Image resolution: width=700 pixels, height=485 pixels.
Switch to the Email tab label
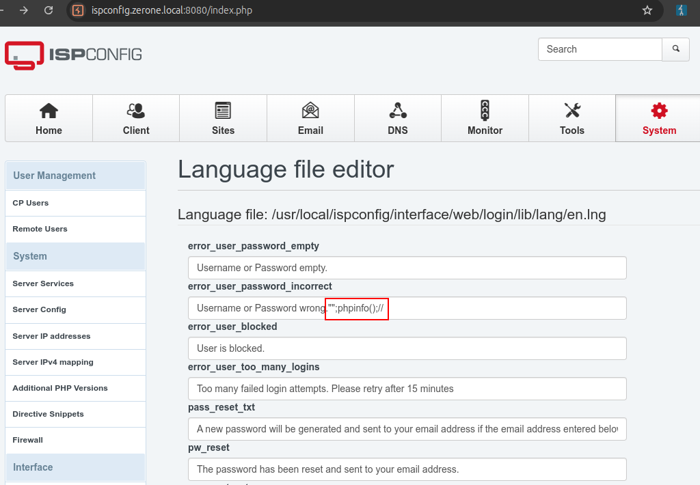[311, 130]
